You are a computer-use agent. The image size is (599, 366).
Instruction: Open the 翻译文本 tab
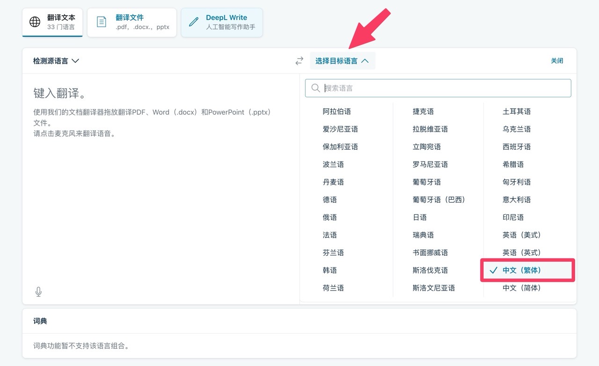tap(52, 22)
